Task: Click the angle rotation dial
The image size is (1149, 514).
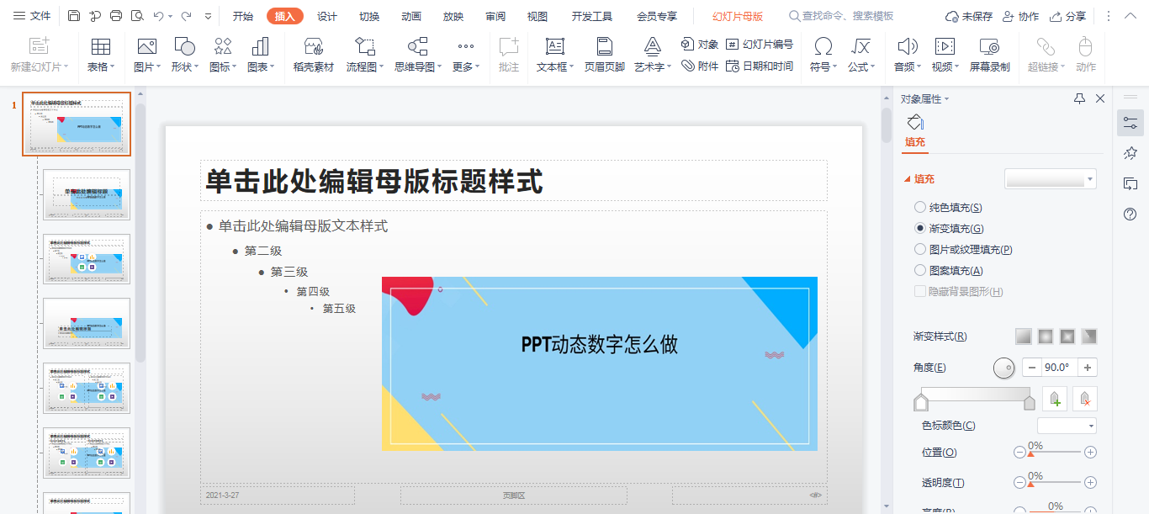Action: pyautogui.click(x=1004, y=368)
